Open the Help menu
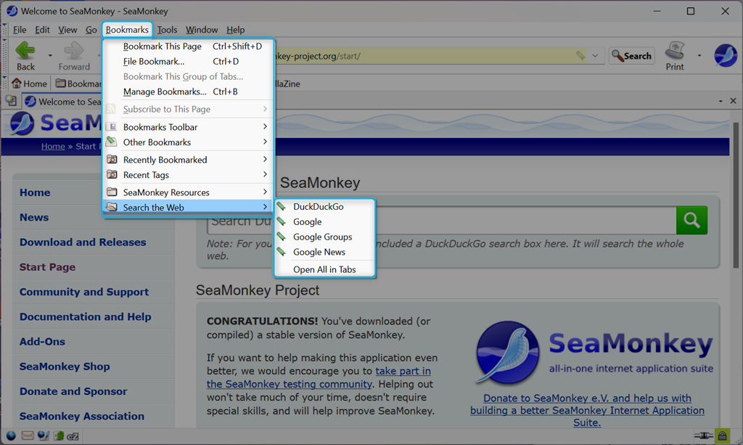The height and width of the screenshot is (445, 743). (236, 30)
